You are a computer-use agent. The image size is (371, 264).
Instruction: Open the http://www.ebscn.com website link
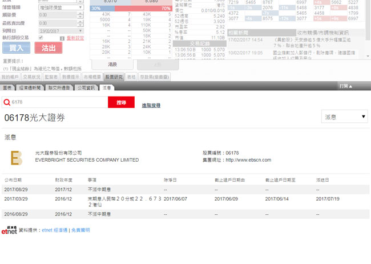point(248,160)
